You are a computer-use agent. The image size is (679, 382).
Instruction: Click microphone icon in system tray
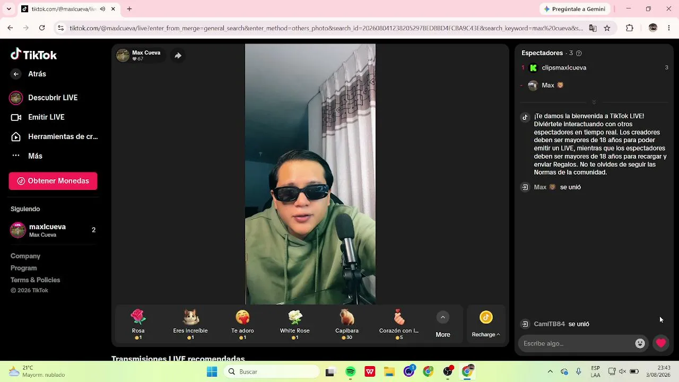click(x=579, y=372)
